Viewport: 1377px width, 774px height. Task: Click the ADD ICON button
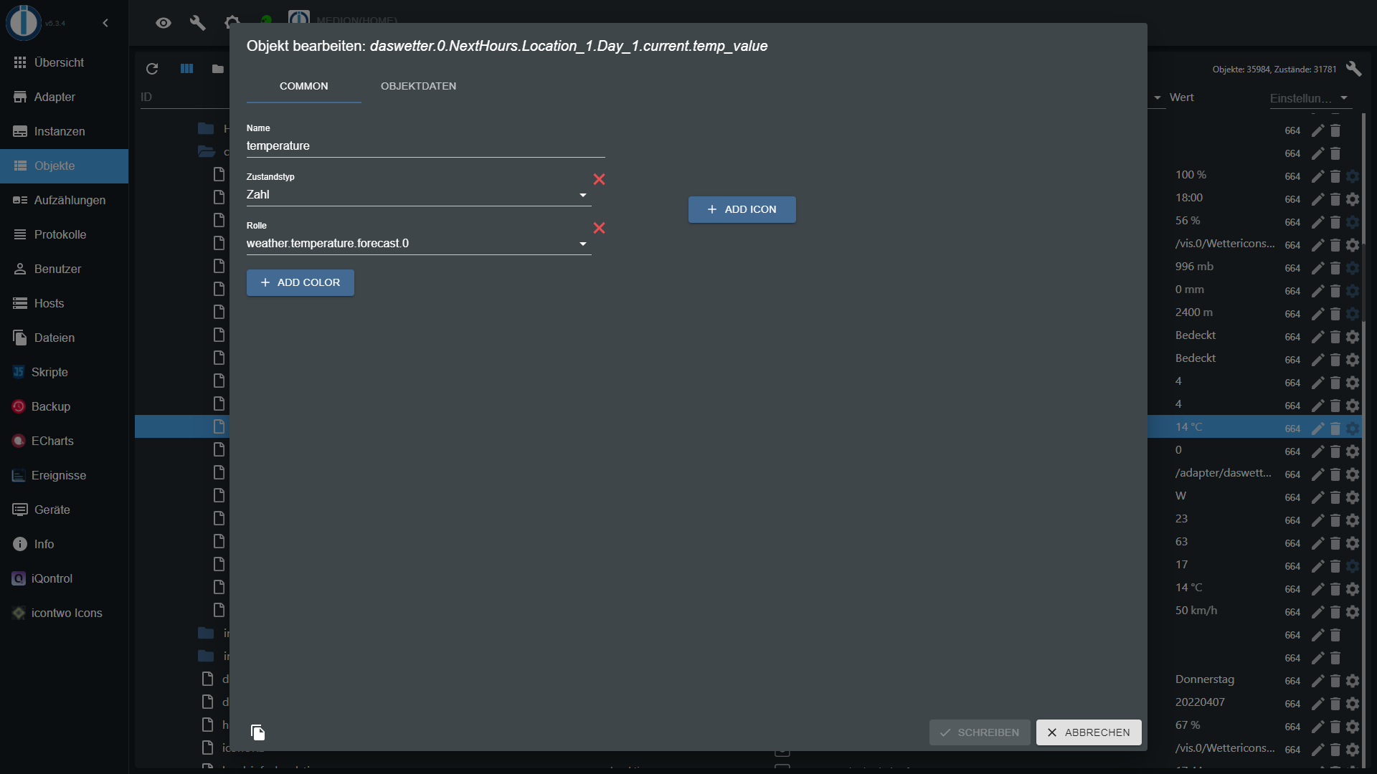click(742, 209)
